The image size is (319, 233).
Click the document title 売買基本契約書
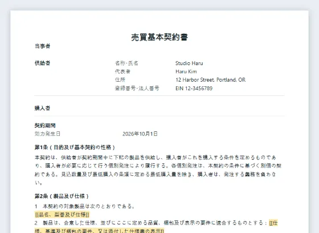159,37
